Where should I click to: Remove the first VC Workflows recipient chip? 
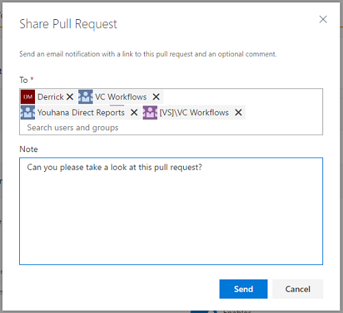pos(156,97)
